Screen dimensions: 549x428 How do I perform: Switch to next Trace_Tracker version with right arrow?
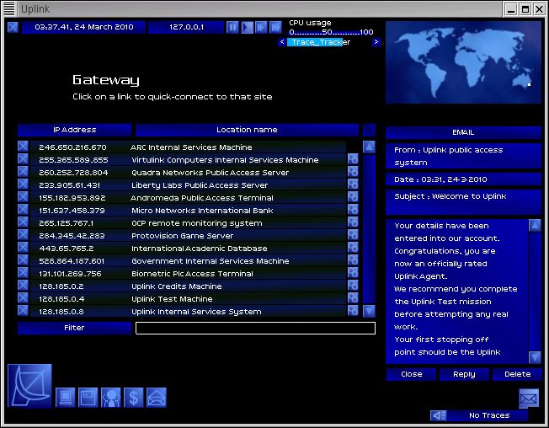pos(376,42)
